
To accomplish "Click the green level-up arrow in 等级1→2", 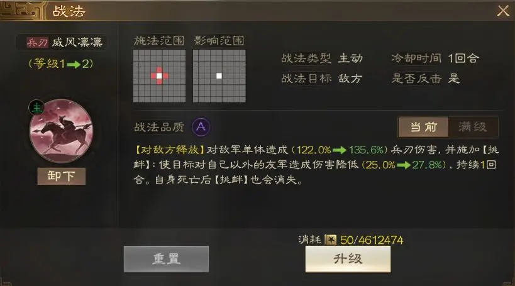I will coord(74,64).
